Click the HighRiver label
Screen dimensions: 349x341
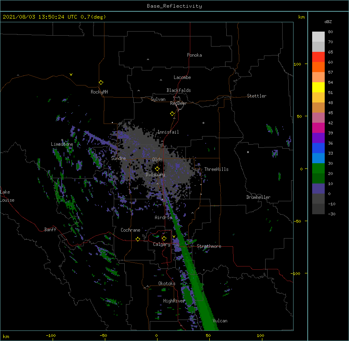click(x=174, y=301)
